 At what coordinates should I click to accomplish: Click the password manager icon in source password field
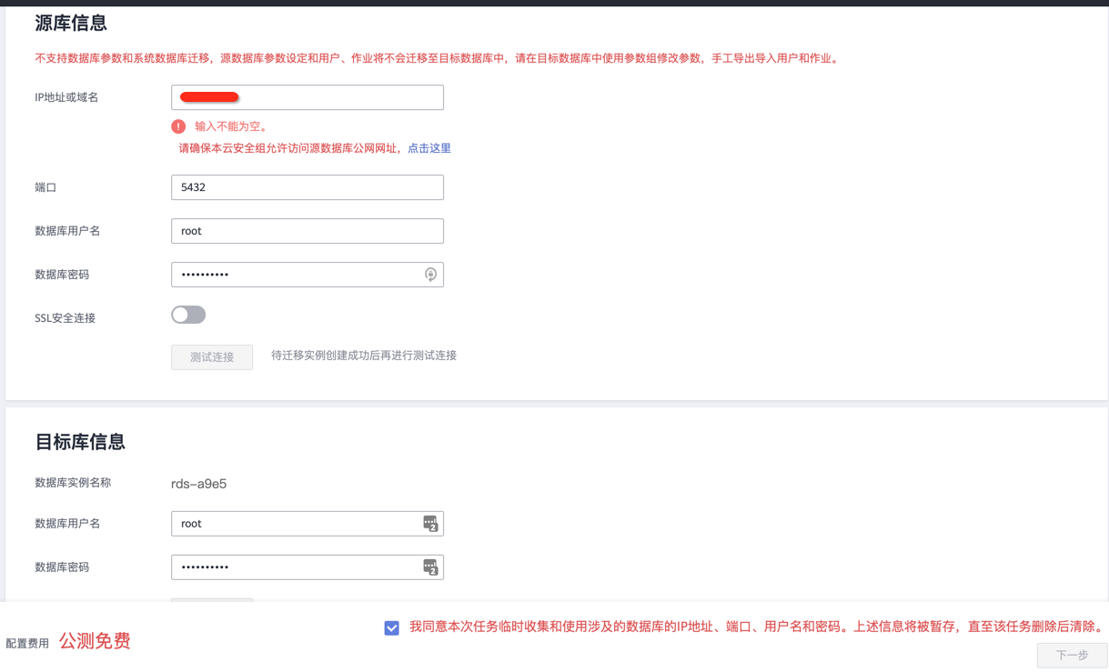click(x=431, y=275)
